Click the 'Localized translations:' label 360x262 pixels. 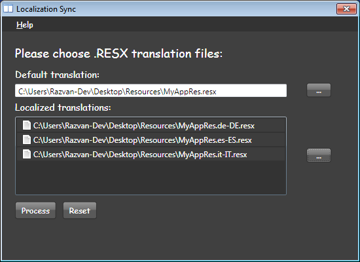(63, 107)
